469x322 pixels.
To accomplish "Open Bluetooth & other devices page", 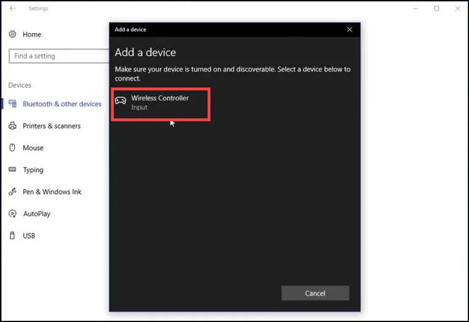I will tap(62, 104).
